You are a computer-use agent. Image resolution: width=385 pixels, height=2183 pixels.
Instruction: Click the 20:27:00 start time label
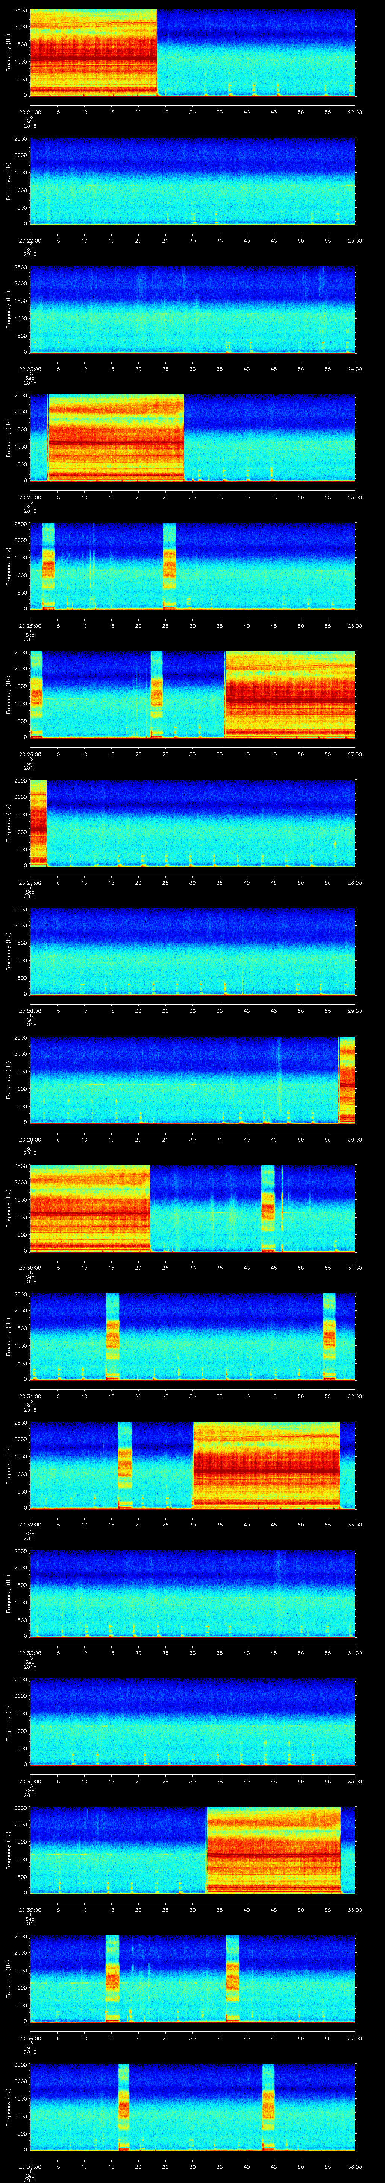pos(30,882)
